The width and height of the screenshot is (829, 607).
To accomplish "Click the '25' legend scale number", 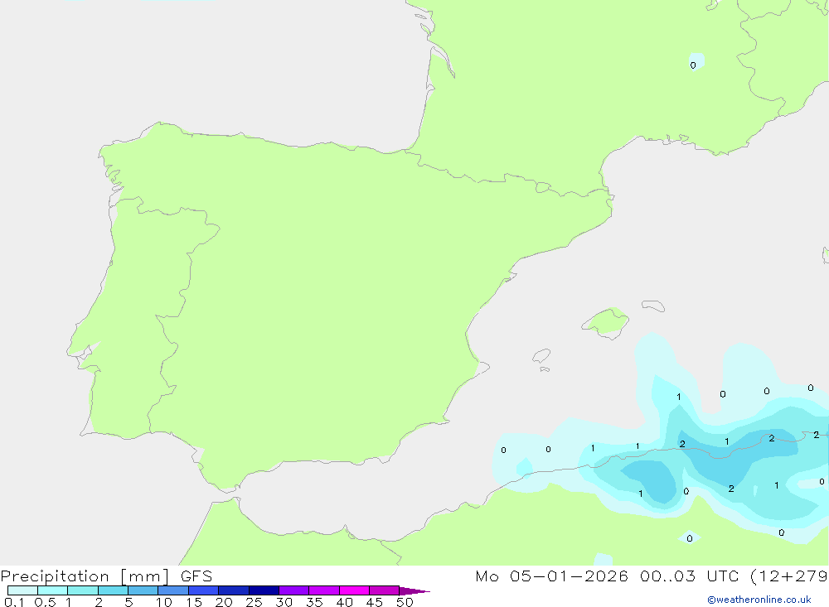I will 254,602.
